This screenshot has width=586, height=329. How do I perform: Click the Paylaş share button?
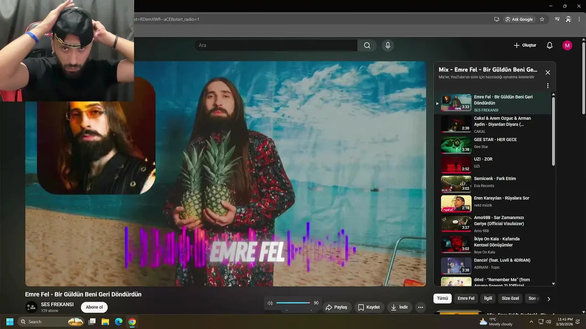336,307
